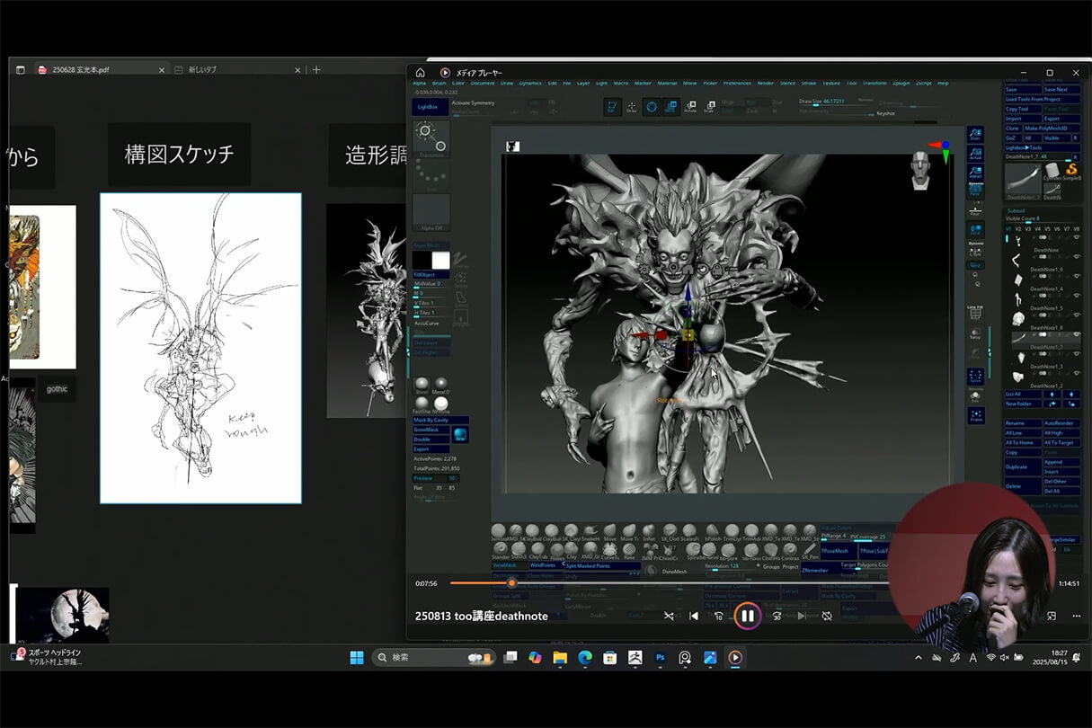Close the 250628 PDF tab

pos(162,69)
